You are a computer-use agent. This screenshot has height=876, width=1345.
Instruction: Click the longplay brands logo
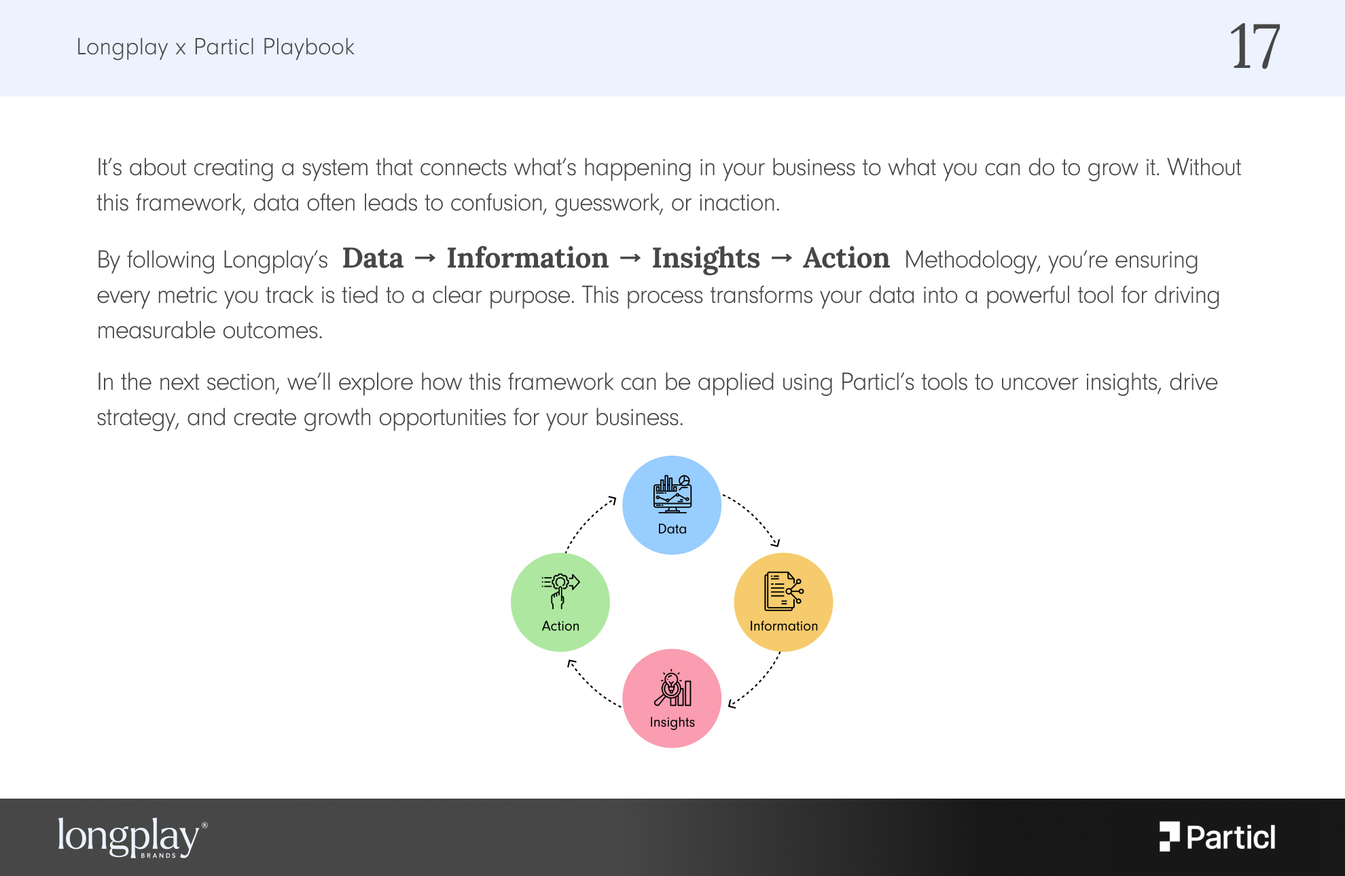tap(132, 837)
